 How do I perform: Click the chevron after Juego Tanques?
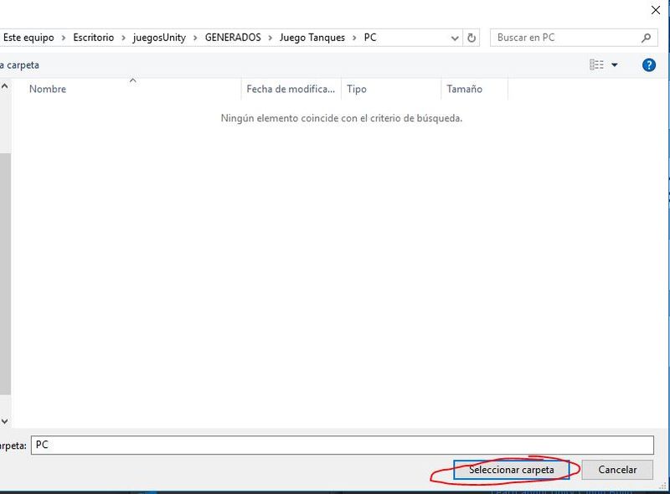[354, 38]
